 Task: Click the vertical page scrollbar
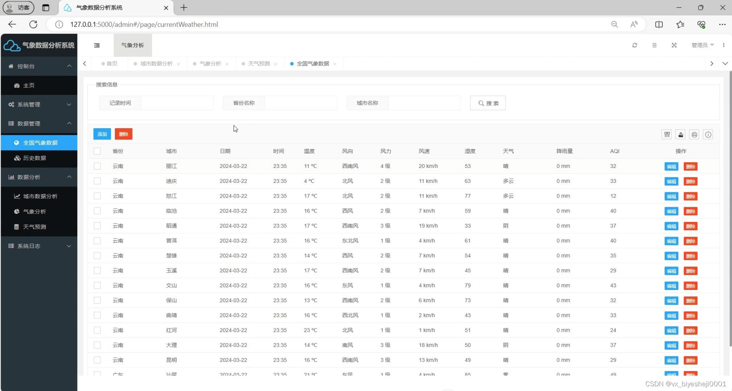click(730, 208)
